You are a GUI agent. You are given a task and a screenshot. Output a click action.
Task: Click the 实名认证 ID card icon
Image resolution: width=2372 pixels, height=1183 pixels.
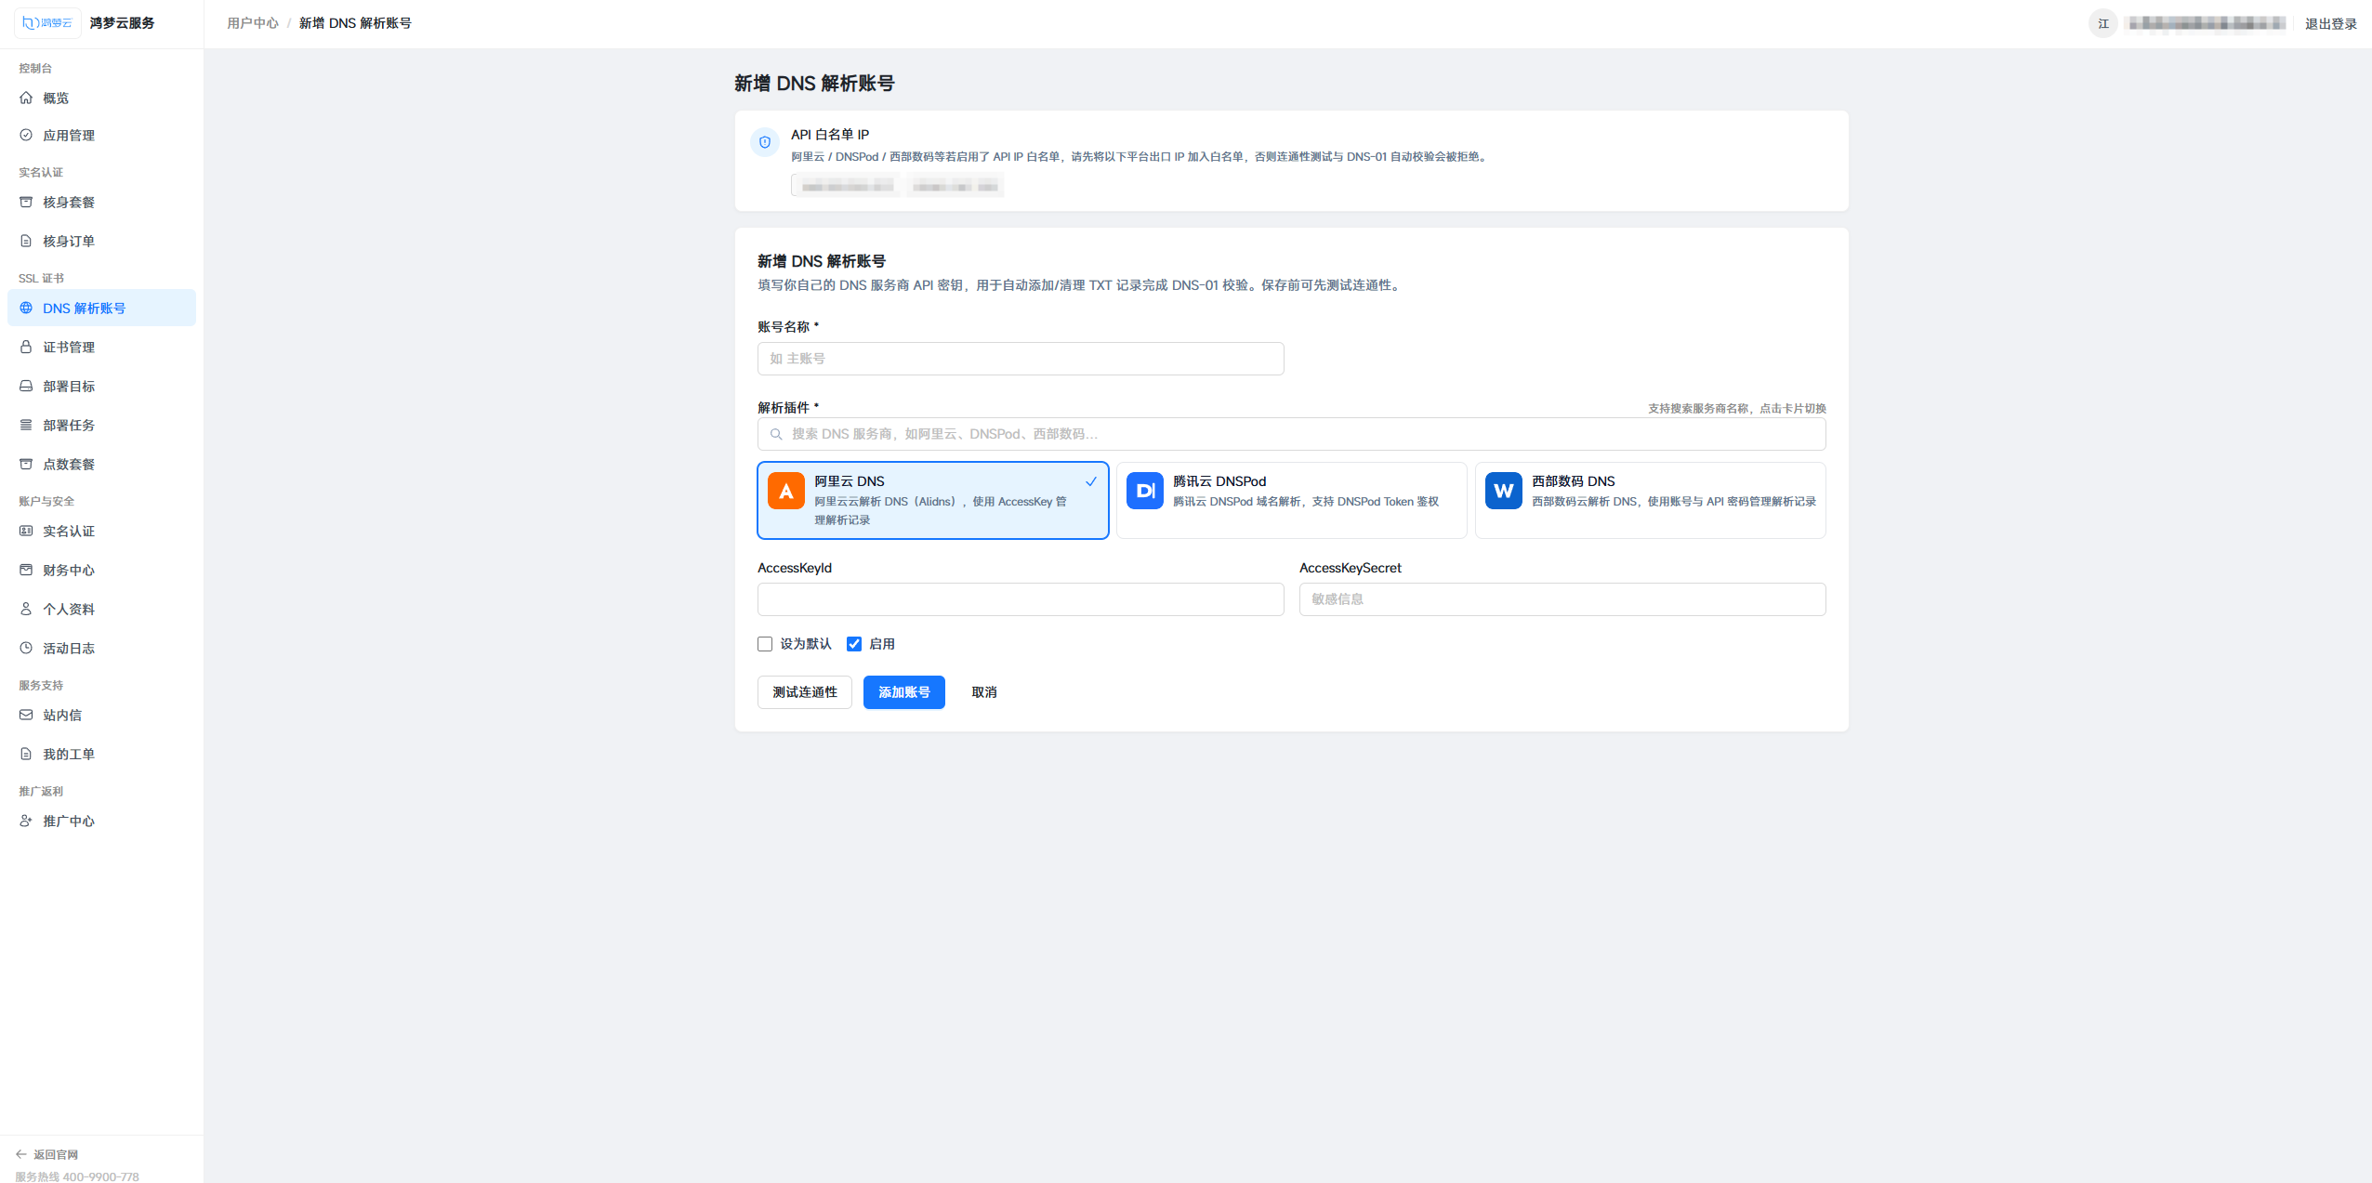tap(26, 531)
